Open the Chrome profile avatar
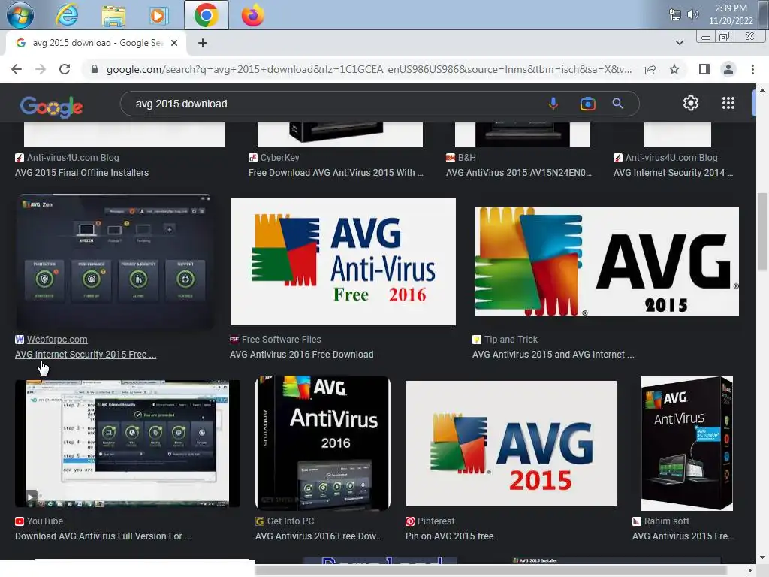Image resolution: width=769 pixels, height=577 pixels. click(x=728, y=69)
